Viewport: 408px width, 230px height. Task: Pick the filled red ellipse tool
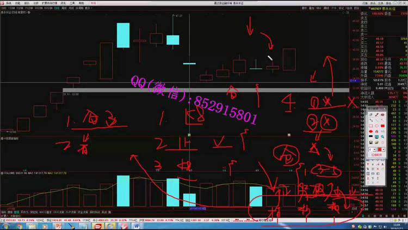[x=370, y=131]
